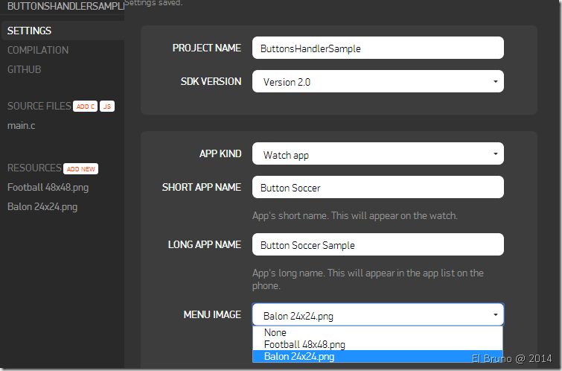
Task: Click the JS button beside Source Files
Action: click(x=107, y=107)
